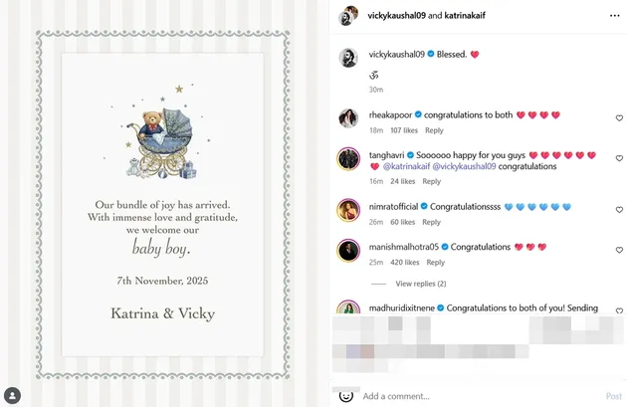Click the tagged people icon on post image

click(x=12, y=396)
